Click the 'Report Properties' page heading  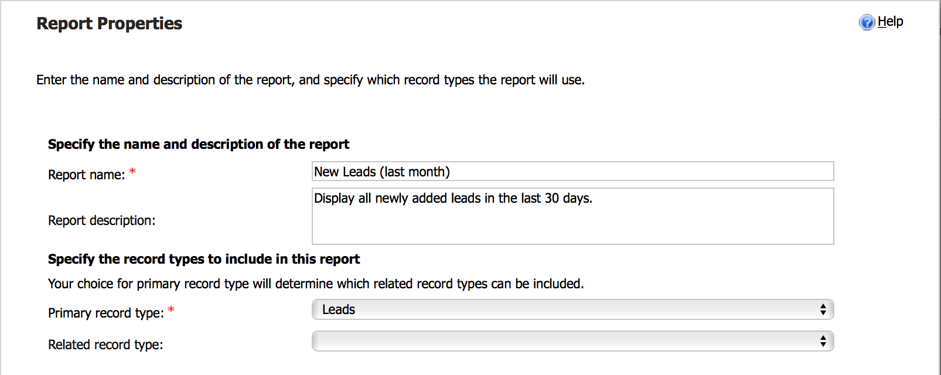pos(109,23)
